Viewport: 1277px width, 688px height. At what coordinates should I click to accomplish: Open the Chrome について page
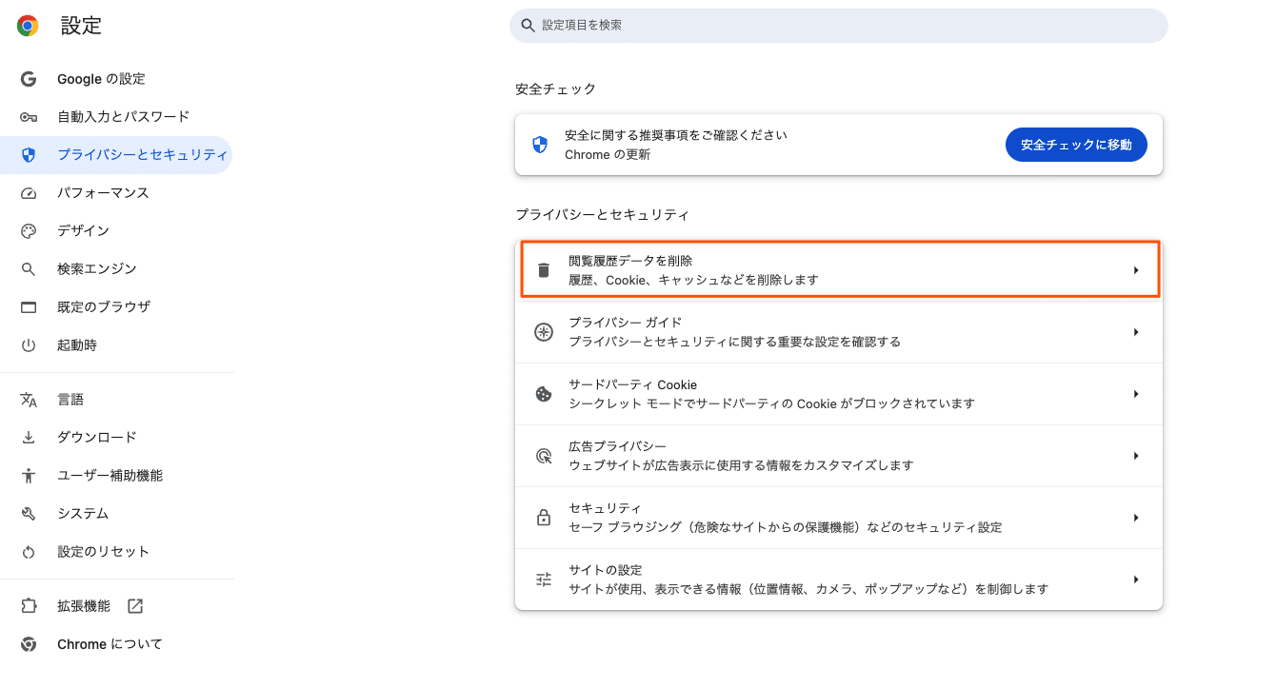click(92, 643)
